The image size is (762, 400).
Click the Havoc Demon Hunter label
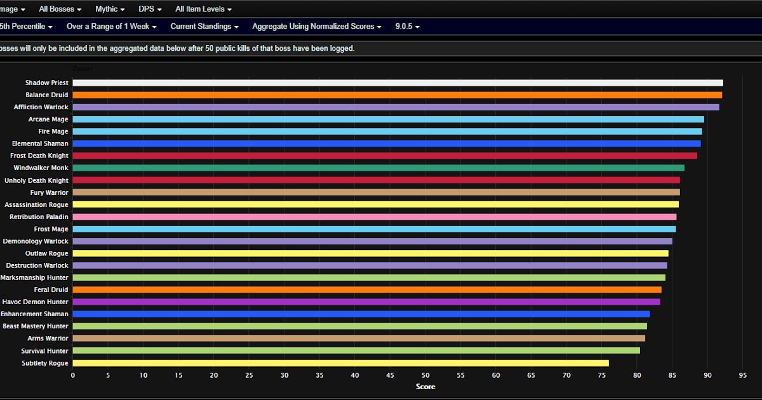coord(36,302)
